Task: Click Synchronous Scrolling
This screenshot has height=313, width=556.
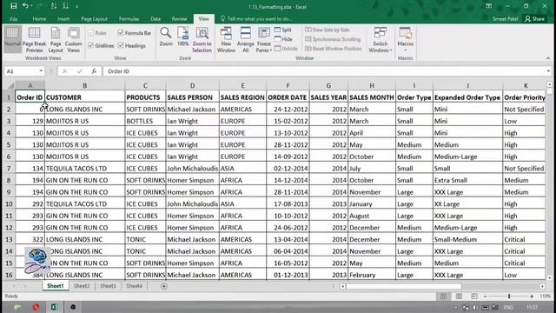Action: (x=333, y=39)
